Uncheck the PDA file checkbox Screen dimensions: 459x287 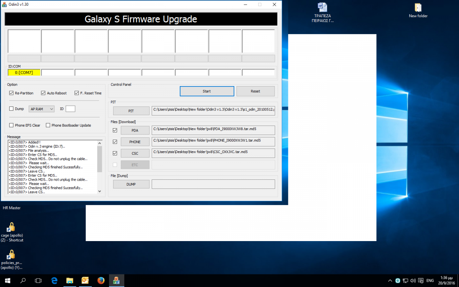[115, 130]
